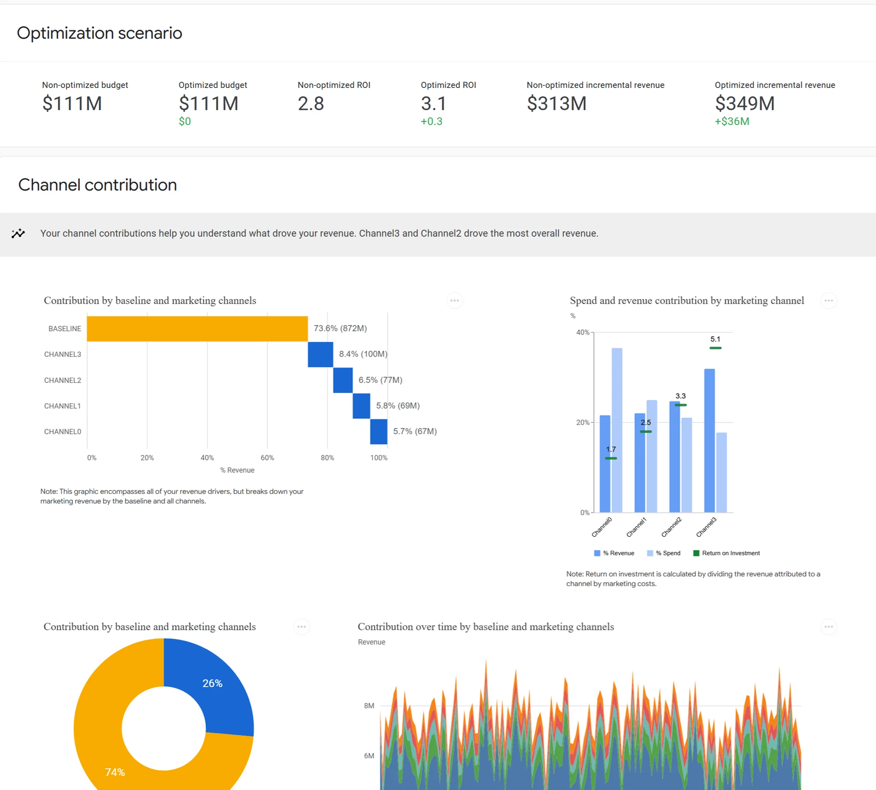Click the Optimized incremental revenue $349M value
Viewport: 876px width, 790px height.
pyautogui.click(x=744, y=104)
